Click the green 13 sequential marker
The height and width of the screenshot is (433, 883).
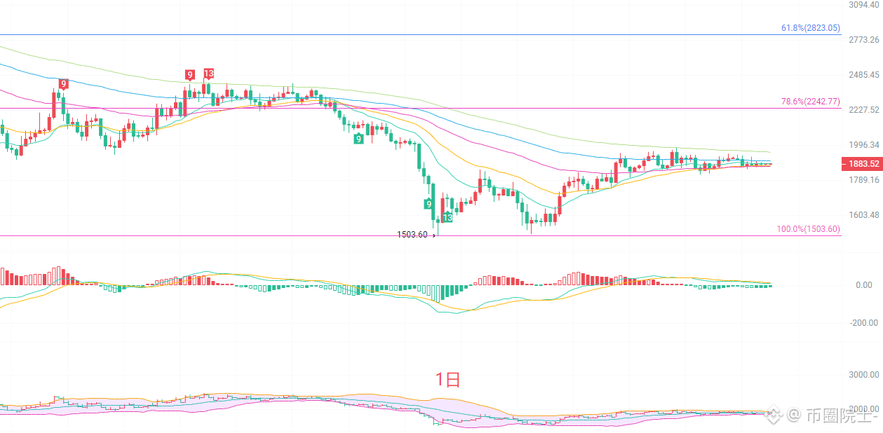(447, 218)
